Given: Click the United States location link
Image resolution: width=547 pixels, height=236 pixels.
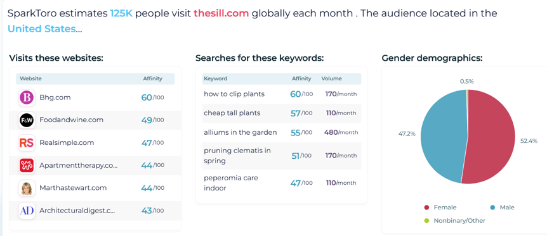Looking at the screenshot, I should 41,28.
